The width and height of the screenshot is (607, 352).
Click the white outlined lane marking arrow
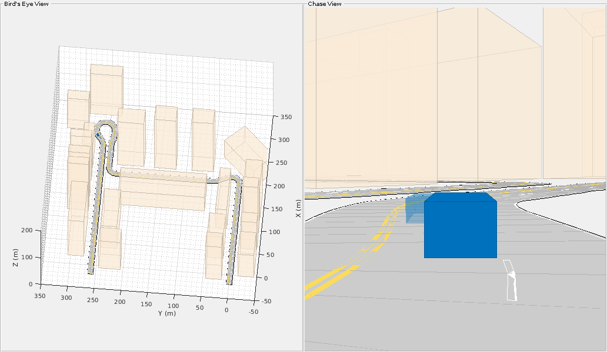tap(511, 280)
